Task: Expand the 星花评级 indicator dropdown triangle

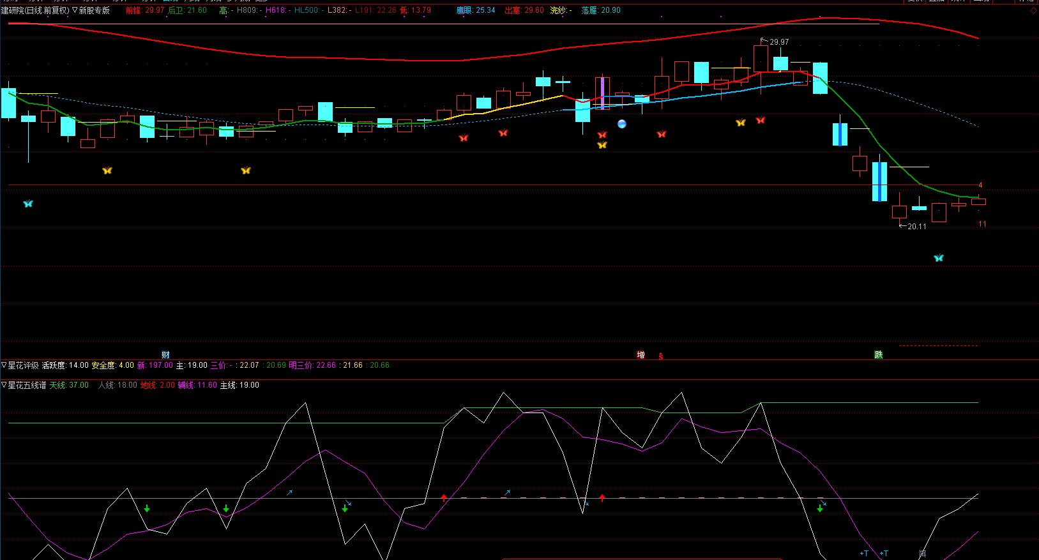Action: pos(4,365)
